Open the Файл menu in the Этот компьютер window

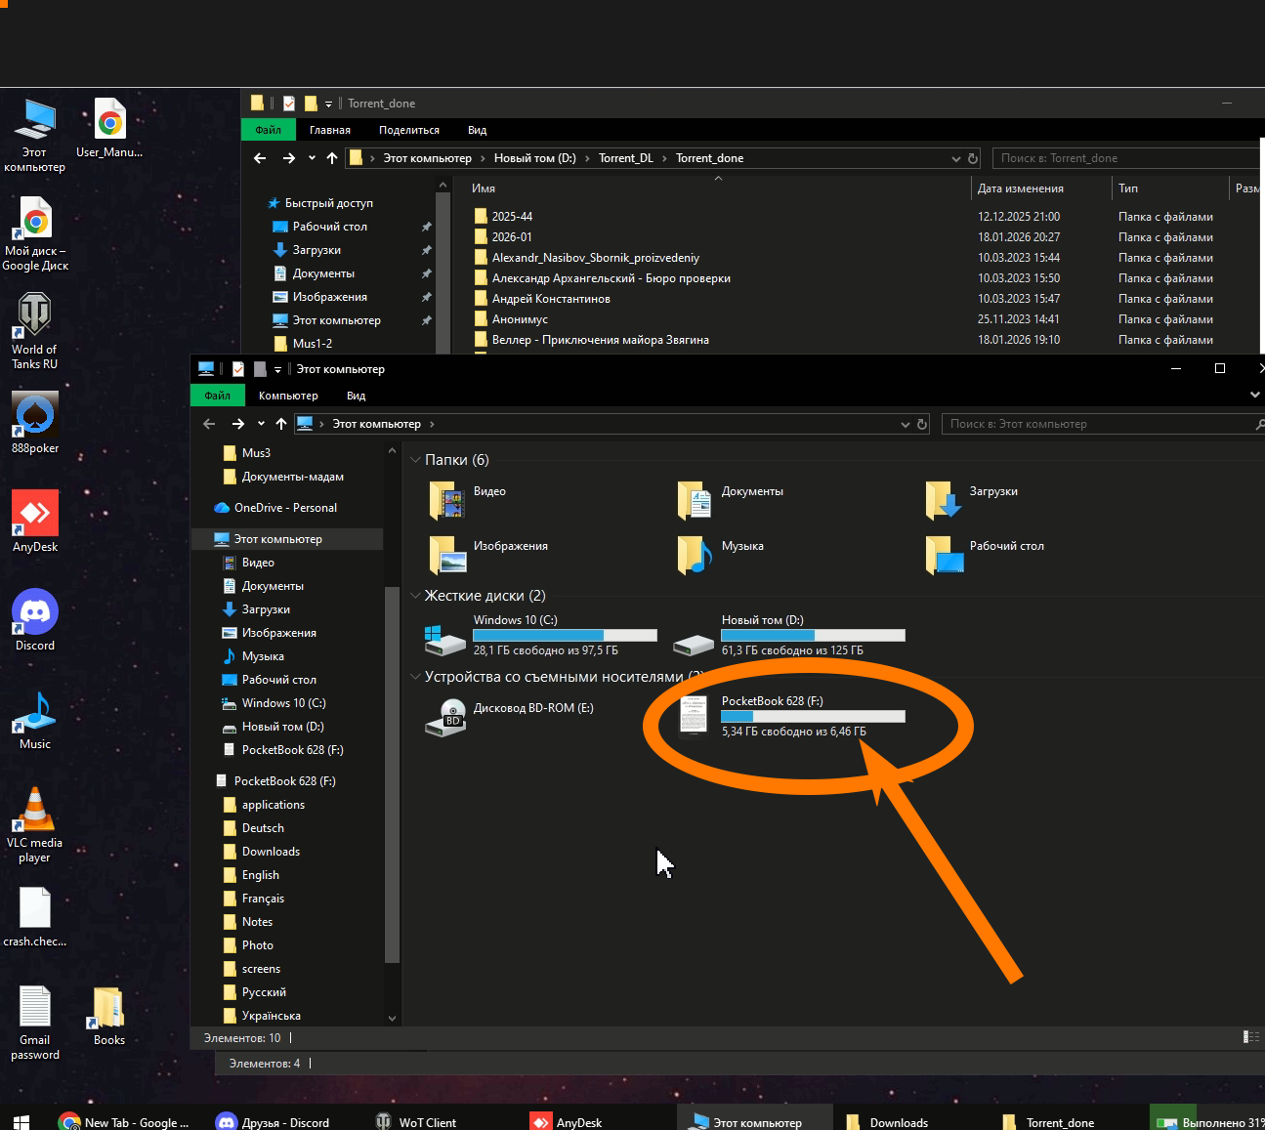(x=218, y=396)
